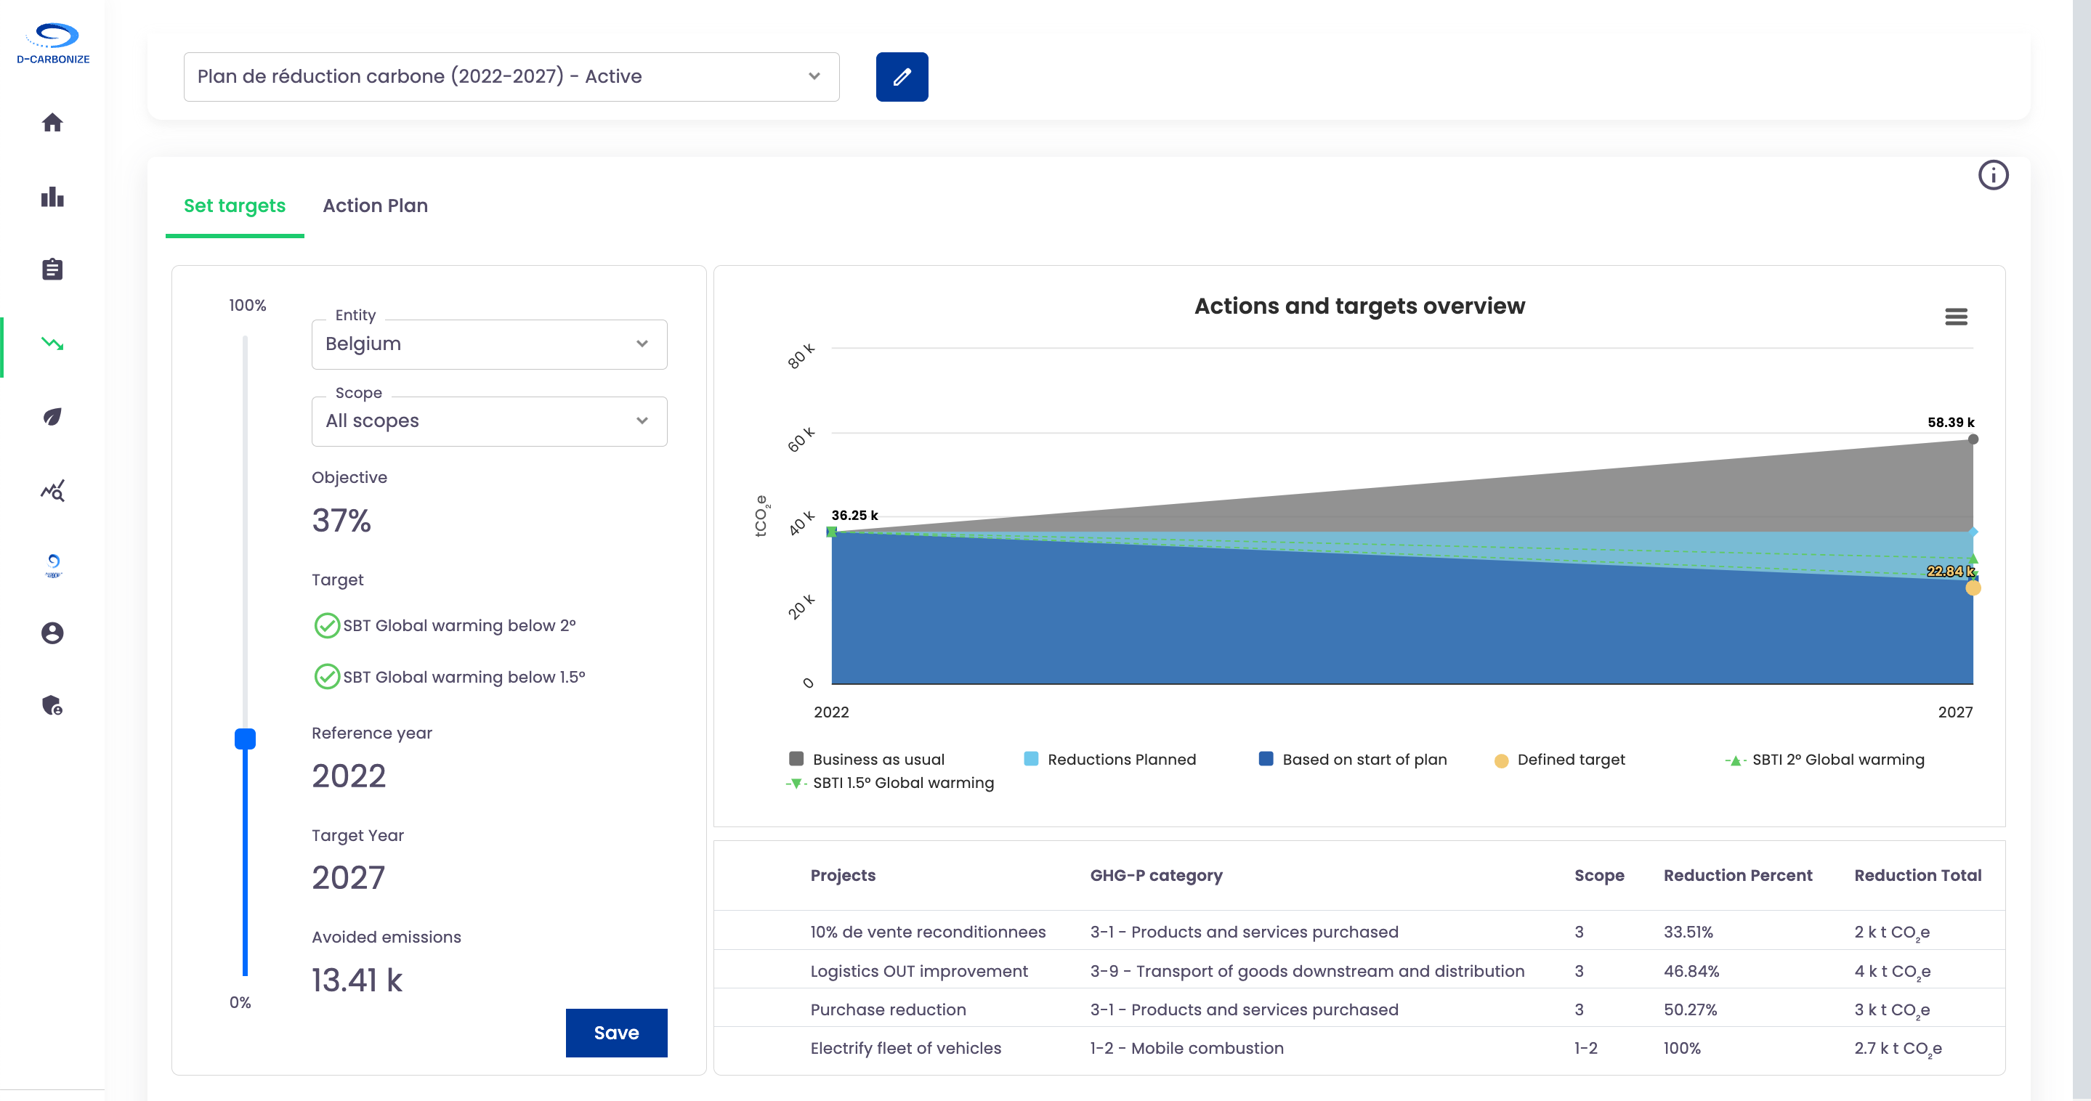2091x1101 pixels.
Task: Toggle SBT Global warming below 1.5° target
Action: pyautogui.click(x=326, y=677)
